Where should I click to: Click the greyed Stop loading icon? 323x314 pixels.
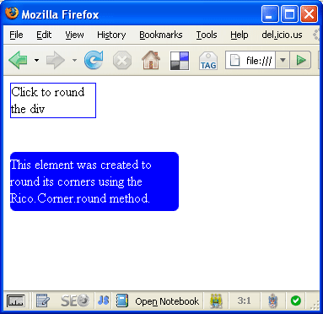pyautogui.click(x=122, y=60)
